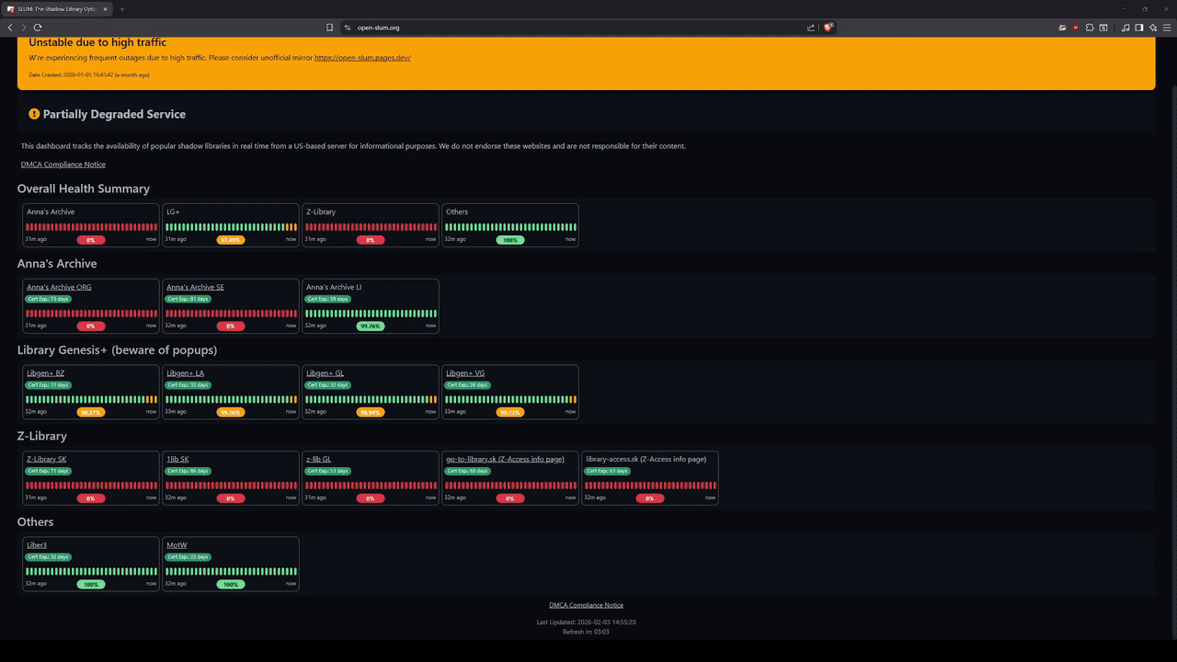This screenshot has height=662, width=1177.
Task: Click Cert Exp 86 days badge on 1lib SK
Action: tap(189, 471)
